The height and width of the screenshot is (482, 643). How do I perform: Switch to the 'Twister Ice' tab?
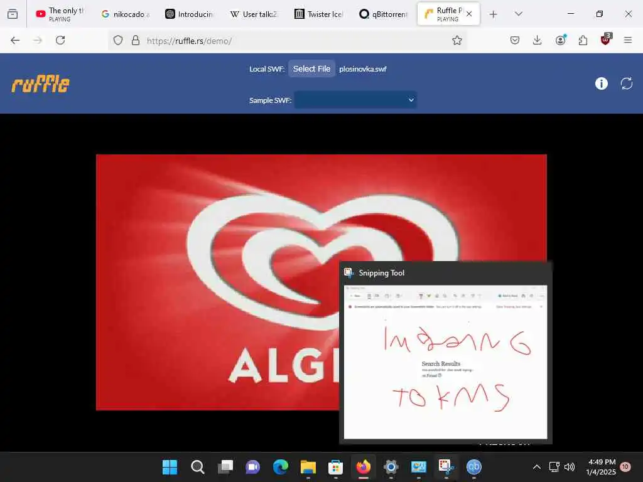[x=318, y=14]
